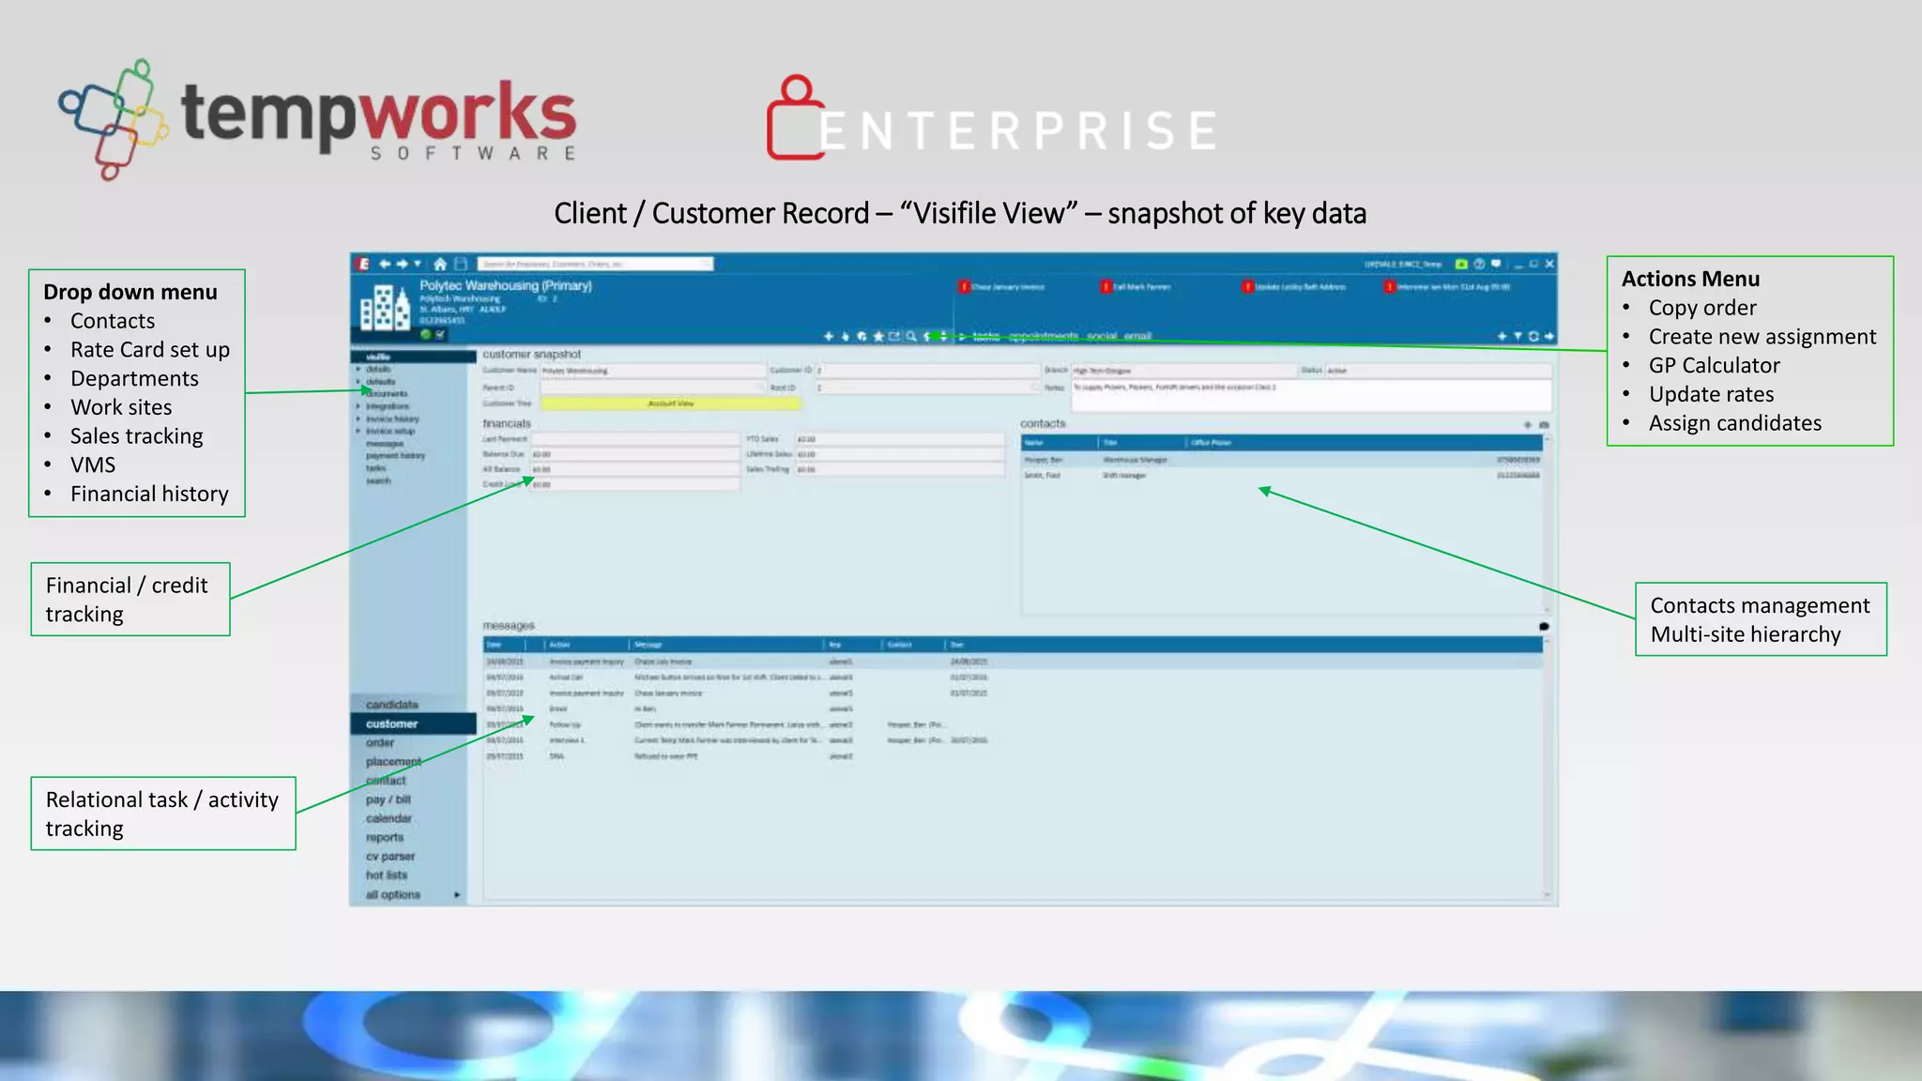Click the add plus icon near filter
The image size is (1922, 1081).
click(x=1502, y=336)
